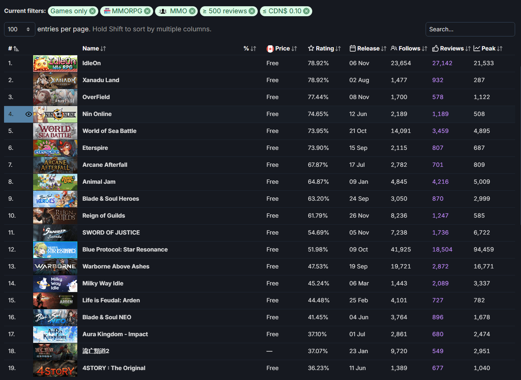Viewport: 521px width, 380px height.
Task: Open the Eterspire game thumbnail
Action: coord(55,148)
